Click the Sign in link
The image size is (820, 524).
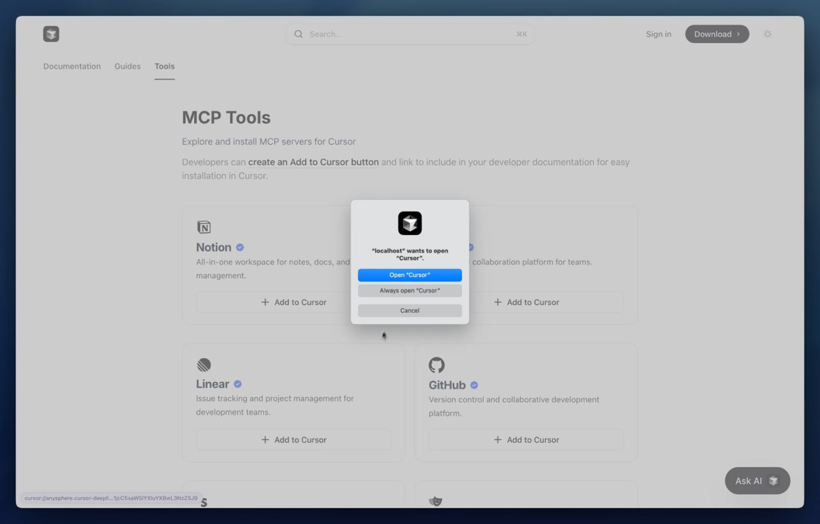659,34
